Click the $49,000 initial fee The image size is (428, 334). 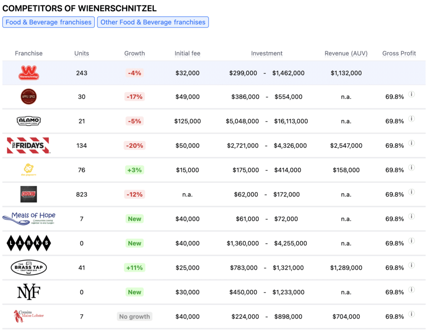(188, 97)
